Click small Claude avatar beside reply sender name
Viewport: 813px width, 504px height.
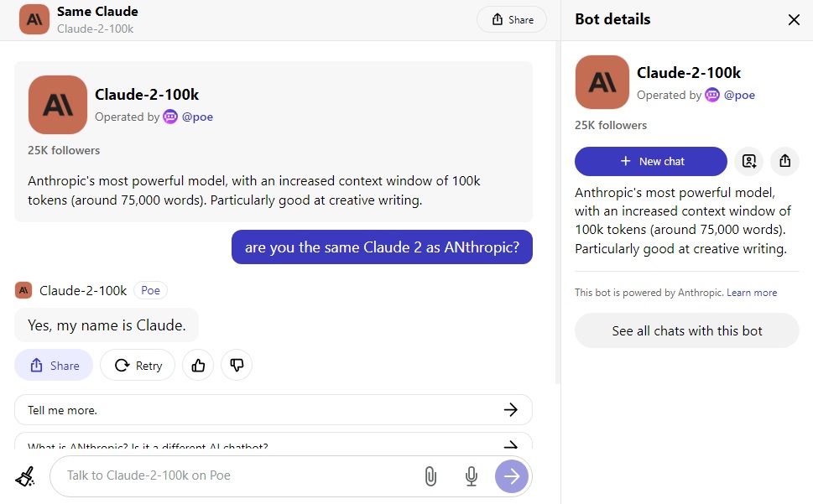[23, 291]
